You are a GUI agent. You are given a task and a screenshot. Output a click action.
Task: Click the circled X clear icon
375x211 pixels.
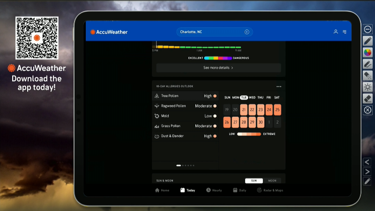click(x=368, y=110)
